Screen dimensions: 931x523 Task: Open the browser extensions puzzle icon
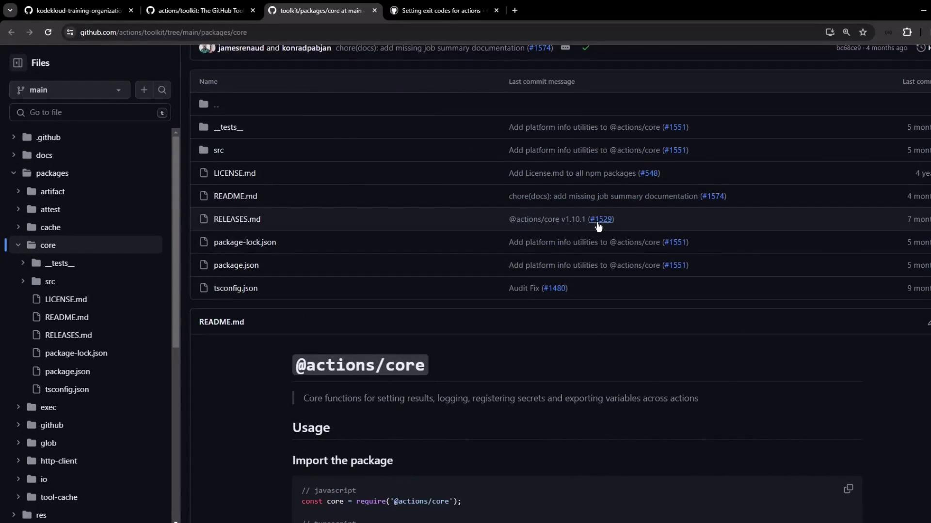coord(907,32)
